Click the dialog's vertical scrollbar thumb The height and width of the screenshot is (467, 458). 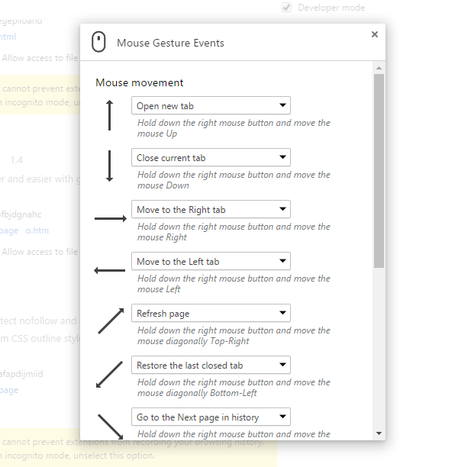click(x=379, y=169)
